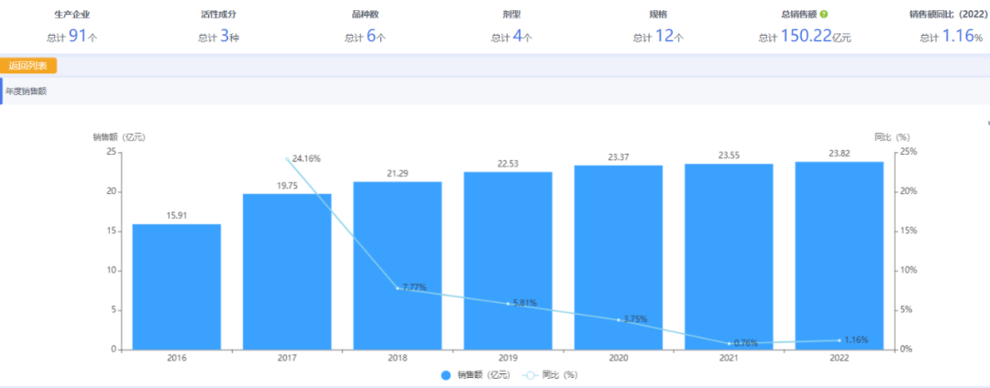This screenshot has height=388, width=990.
Task: Toggle the 同比 (%) legend line series
Action: [553, 374]
